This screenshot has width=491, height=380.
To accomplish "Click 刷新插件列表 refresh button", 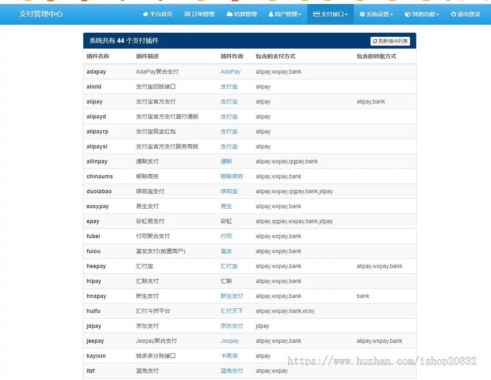I will pos(390,41).
